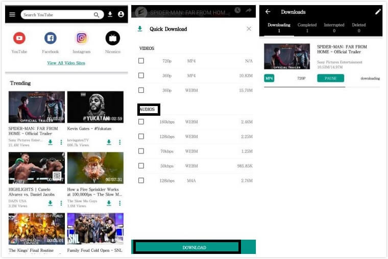Screen dimensions: 388x259
Task: Open more options for the Spider-Man trailer
Action: click(x=61, y=142)
